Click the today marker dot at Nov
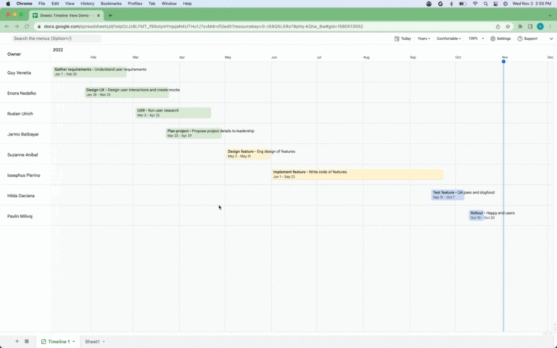 coord(503,62)
